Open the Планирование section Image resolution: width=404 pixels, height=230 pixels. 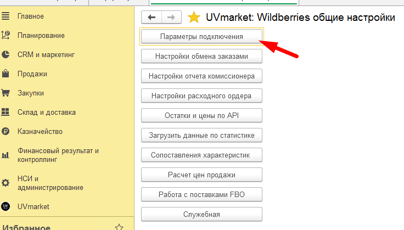click(x=41, y=35)
